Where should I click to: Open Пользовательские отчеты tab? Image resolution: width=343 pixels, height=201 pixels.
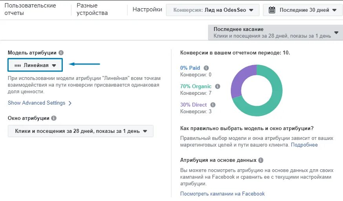(x=30, y=9)
